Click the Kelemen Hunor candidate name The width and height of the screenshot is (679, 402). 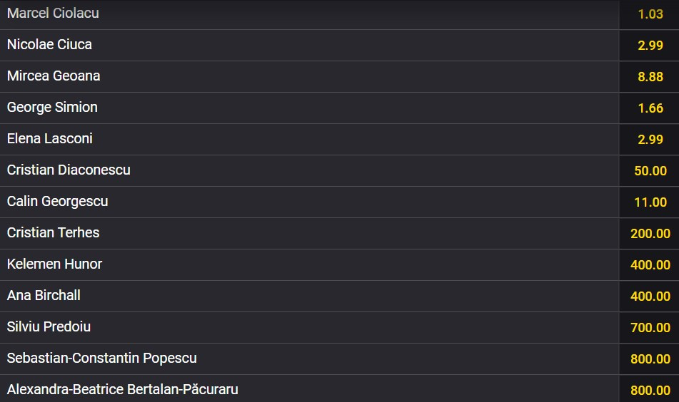click(x=54, y=264)
